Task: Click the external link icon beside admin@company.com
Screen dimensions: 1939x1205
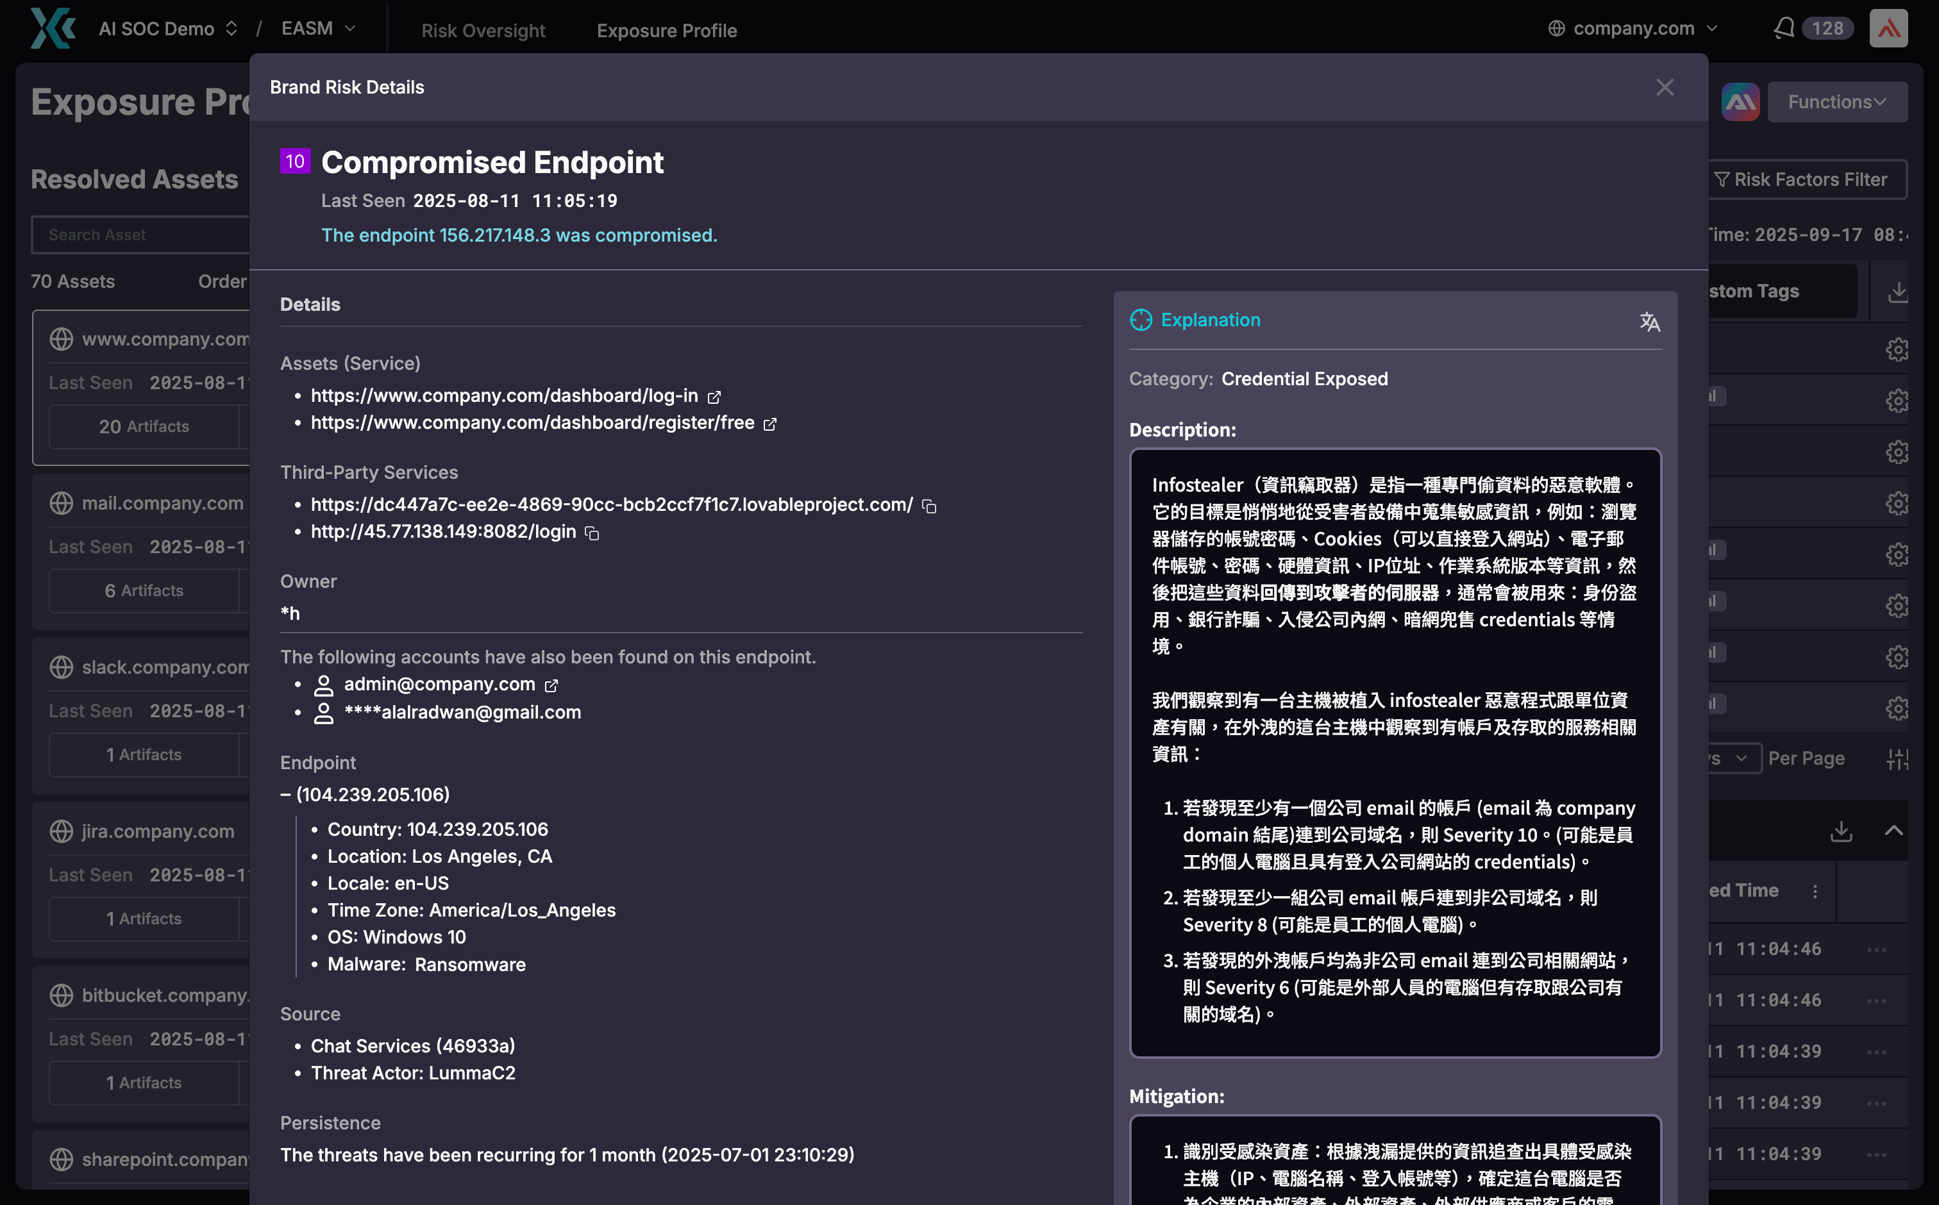Action: [x=551, y=685]
